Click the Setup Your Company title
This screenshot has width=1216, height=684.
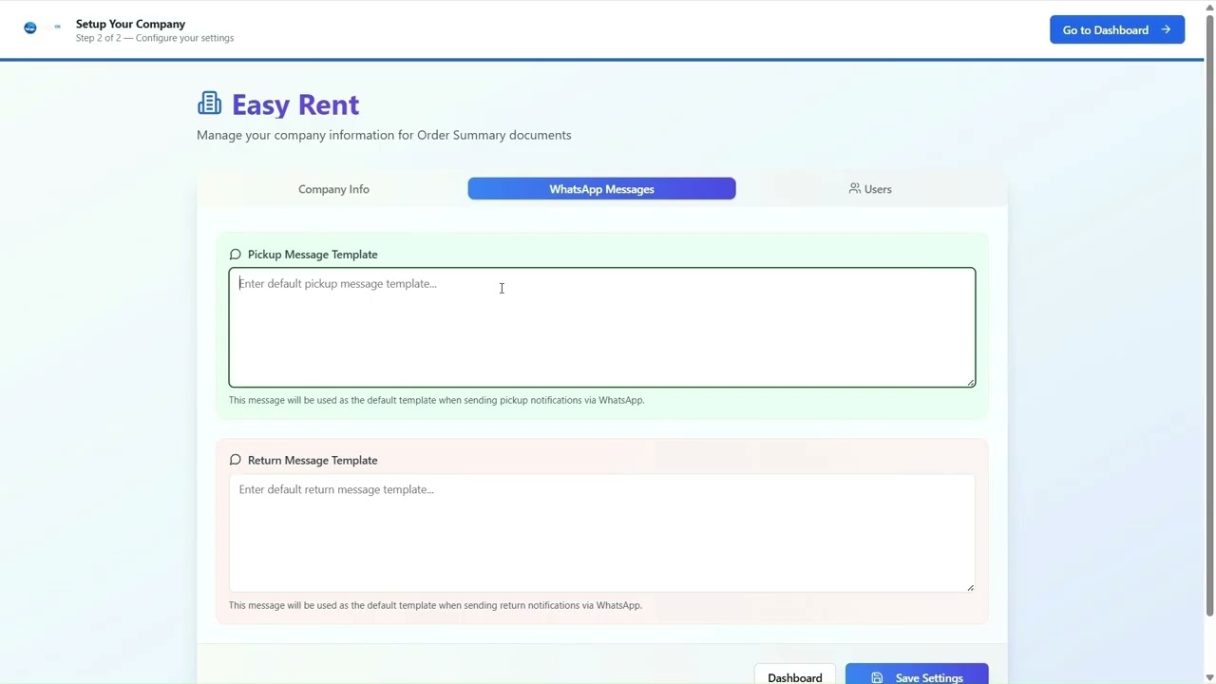tap(130, 24)
